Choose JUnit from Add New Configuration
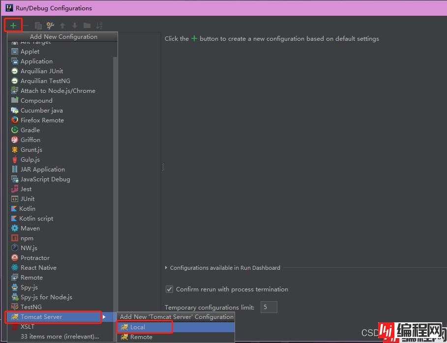This screenshot has width=447, height=343. [x=28, y=199]
